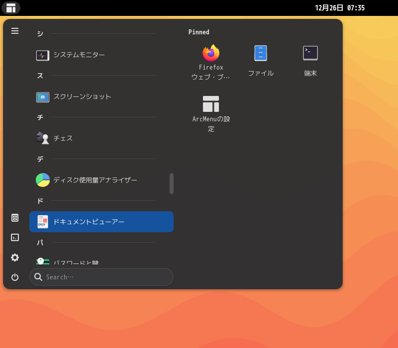Select the チェス list label

63,138
